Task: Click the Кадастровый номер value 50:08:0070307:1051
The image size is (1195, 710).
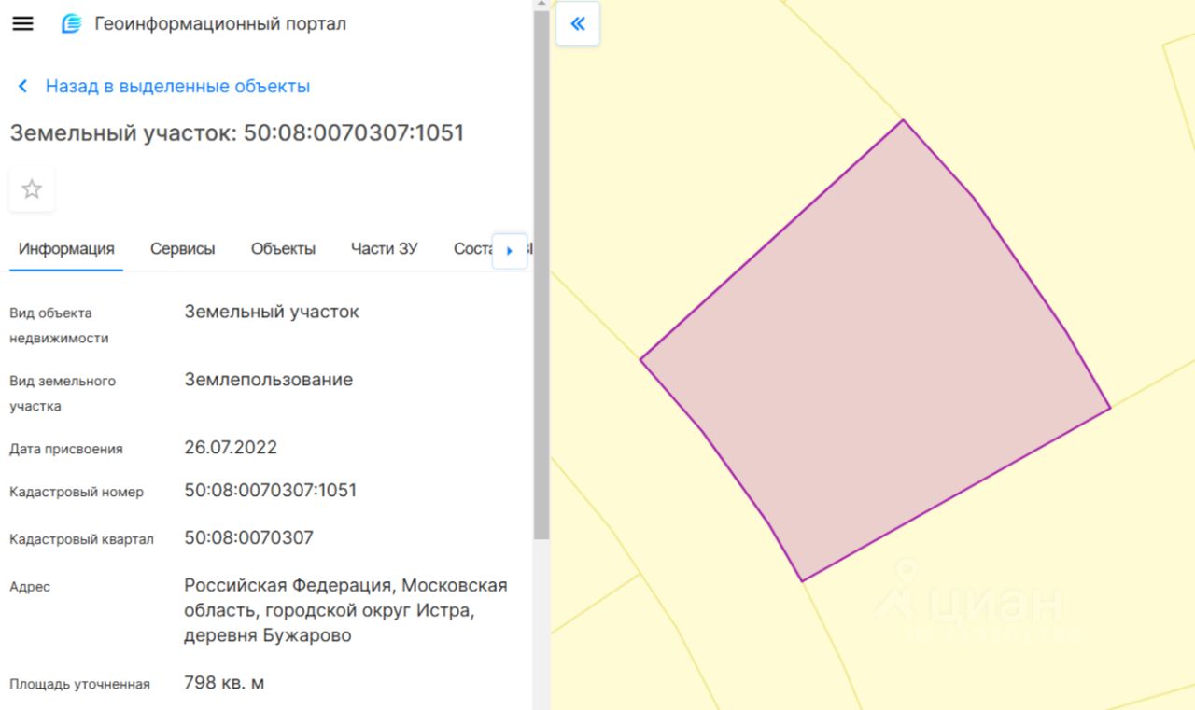Action: [271, 491]
